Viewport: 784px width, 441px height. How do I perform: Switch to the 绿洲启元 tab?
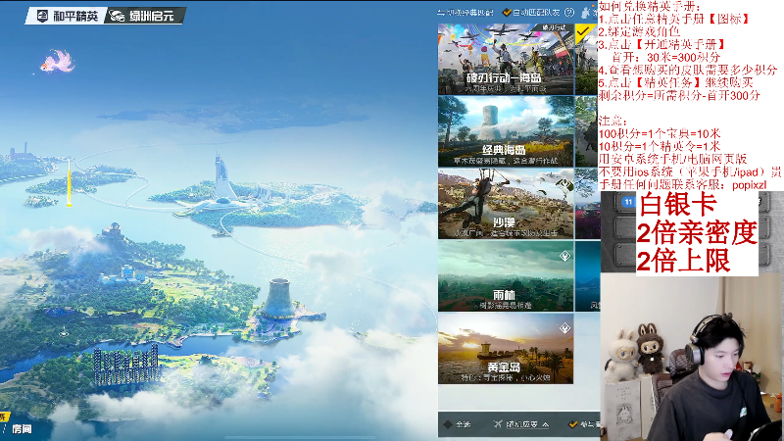click(x=145, y=16)
